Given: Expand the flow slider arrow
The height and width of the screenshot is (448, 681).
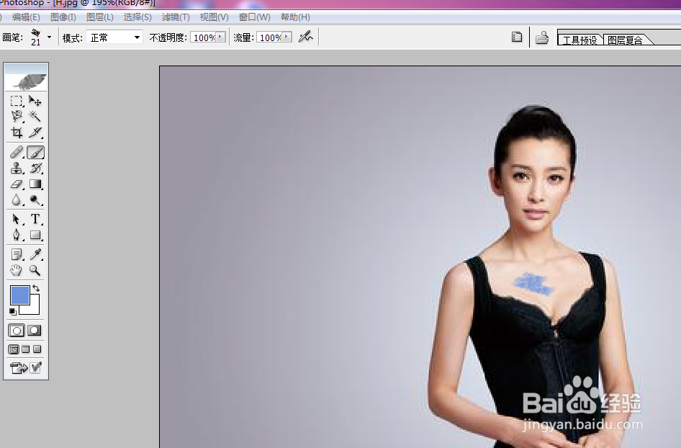Looking at the screenshot, I should [x=287, y=37].
